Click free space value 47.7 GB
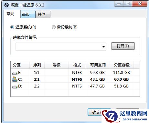149x123 pixels. point(97,86)
